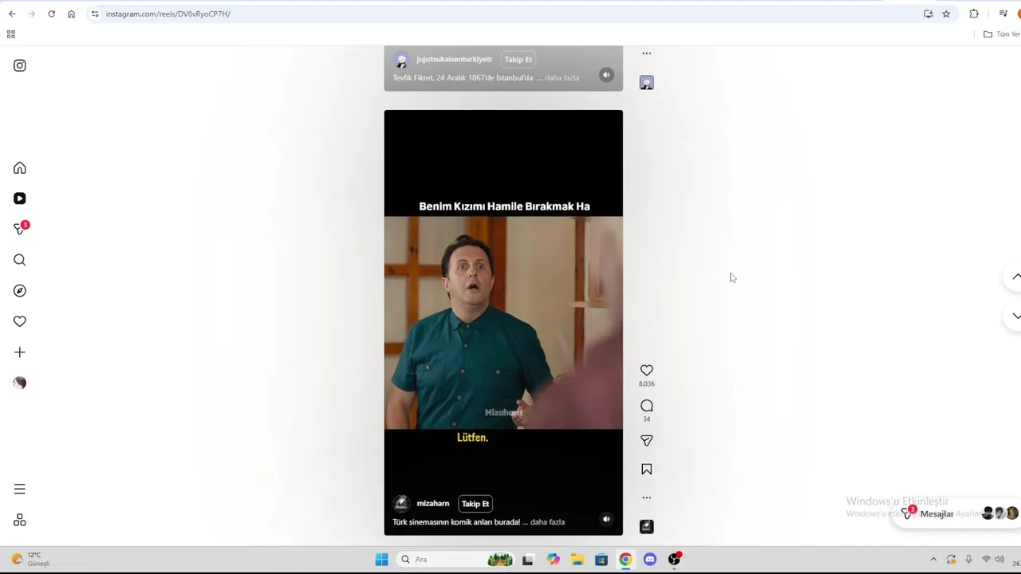Open audio thumbnail beside mizaharn reel
This screenshot has width=1021, height=574.
pos(647,526)
